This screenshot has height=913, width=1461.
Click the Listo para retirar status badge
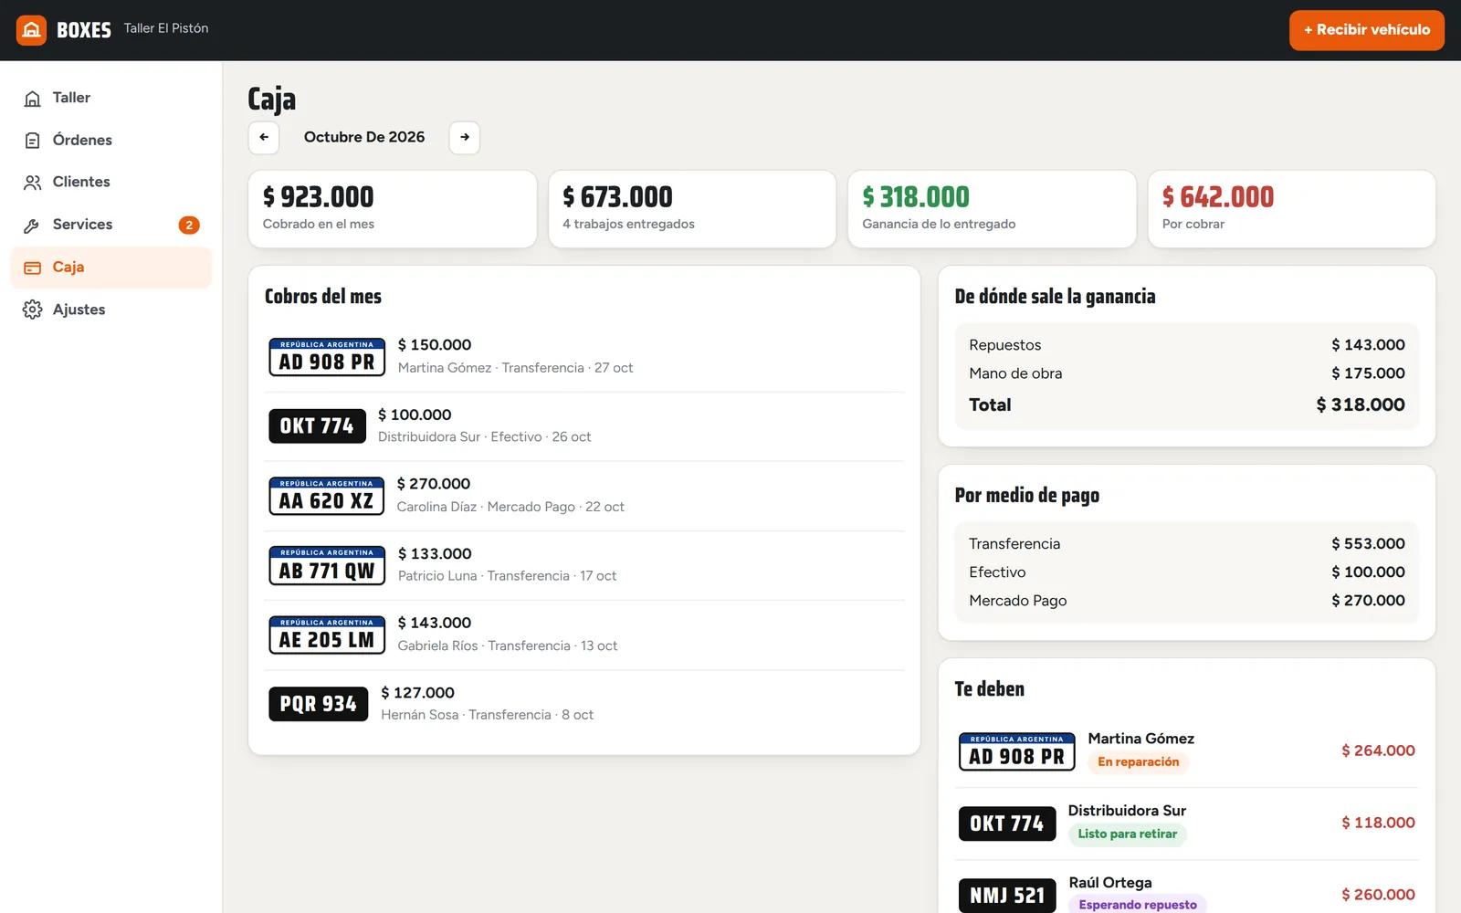coord(1128,834)
